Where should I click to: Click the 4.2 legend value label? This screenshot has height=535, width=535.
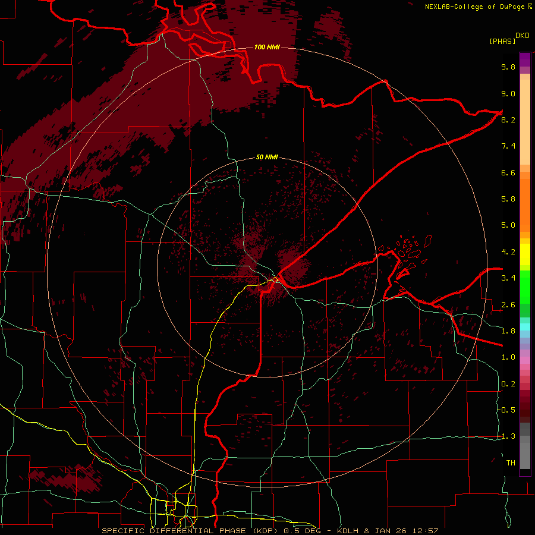(x=508, y=252)
